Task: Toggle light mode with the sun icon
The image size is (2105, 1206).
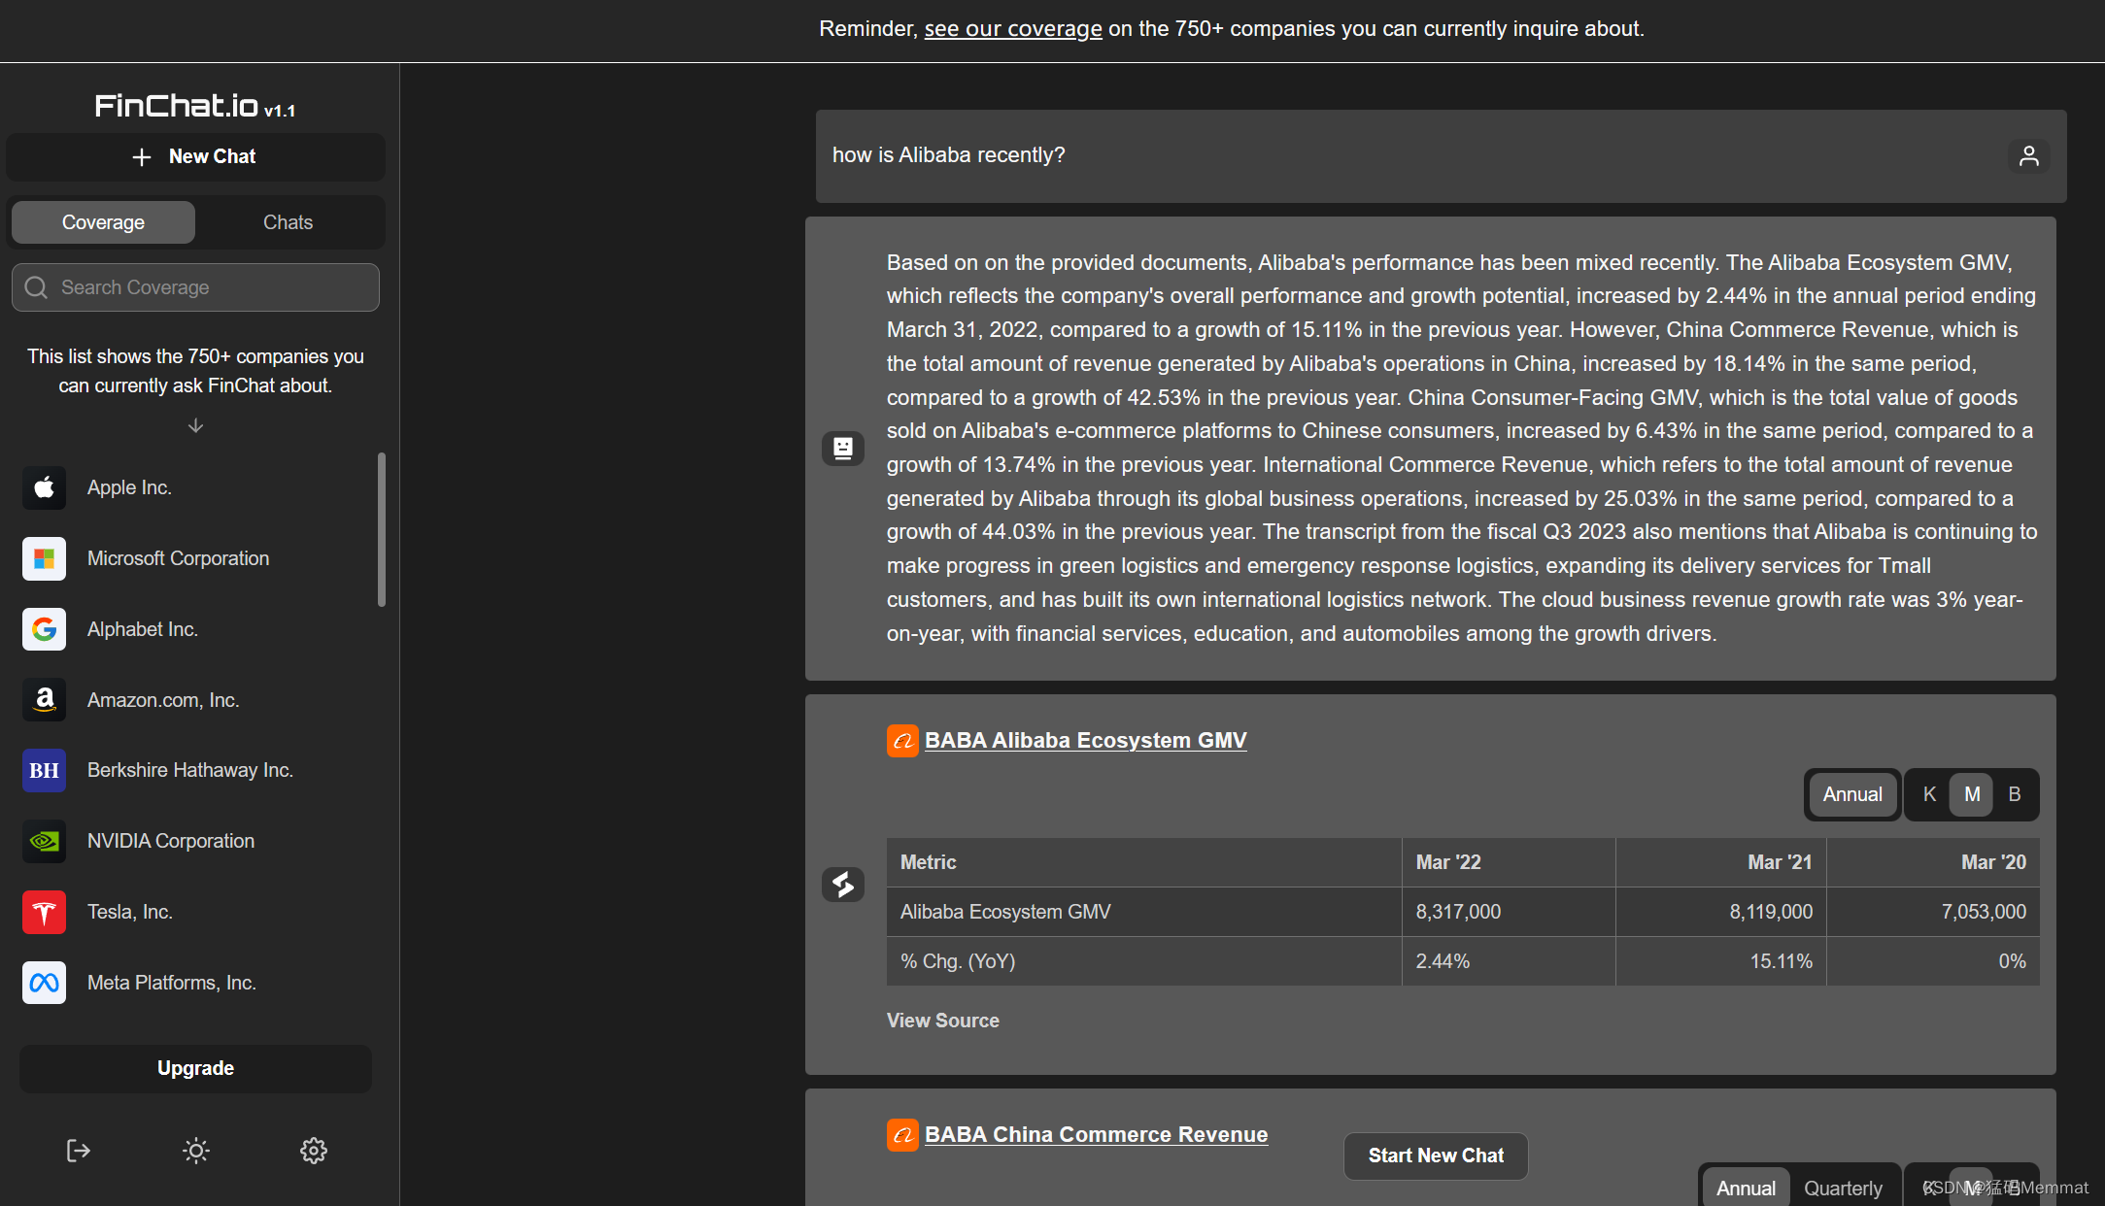Action: coord(196,1151)
